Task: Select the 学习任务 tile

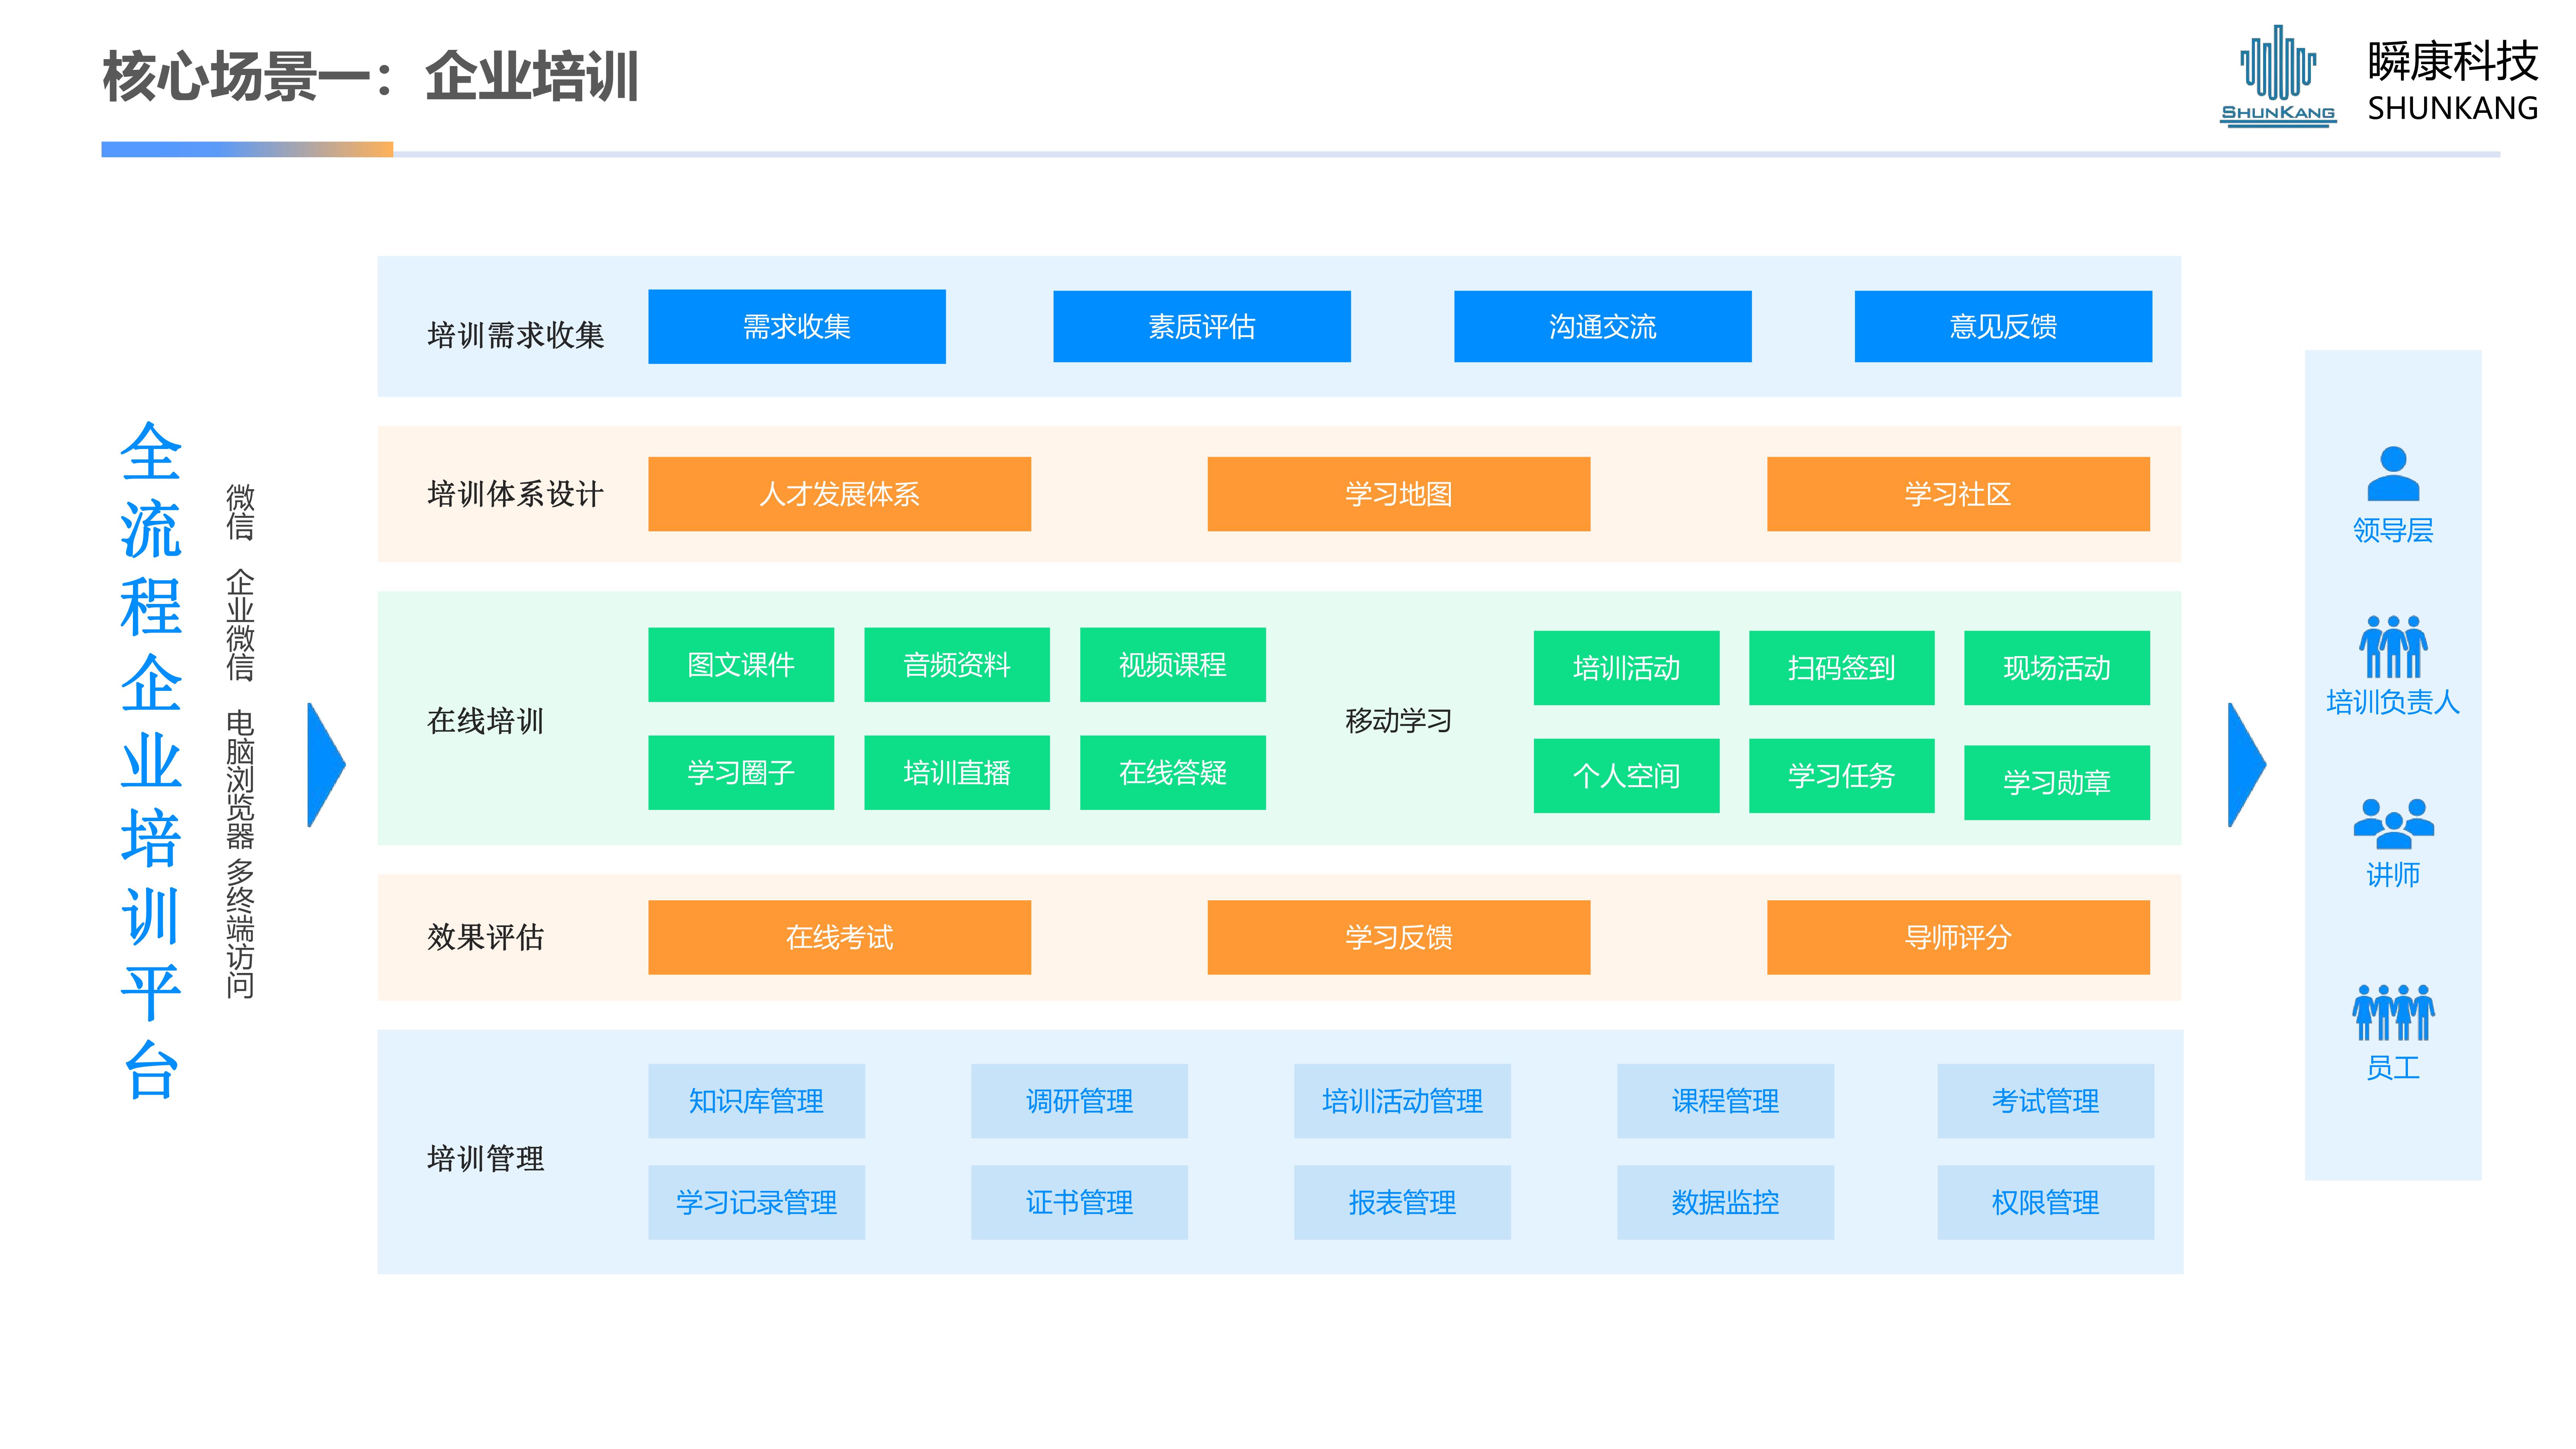Action: [x=1841, y=776]
